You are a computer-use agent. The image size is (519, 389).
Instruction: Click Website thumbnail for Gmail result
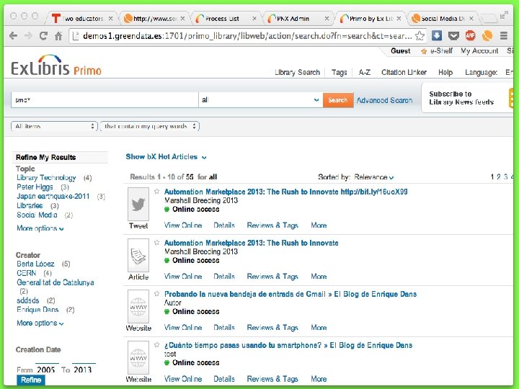point(138,307)
